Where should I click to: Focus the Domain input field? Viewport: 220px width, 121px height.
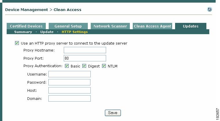(70, 98)
